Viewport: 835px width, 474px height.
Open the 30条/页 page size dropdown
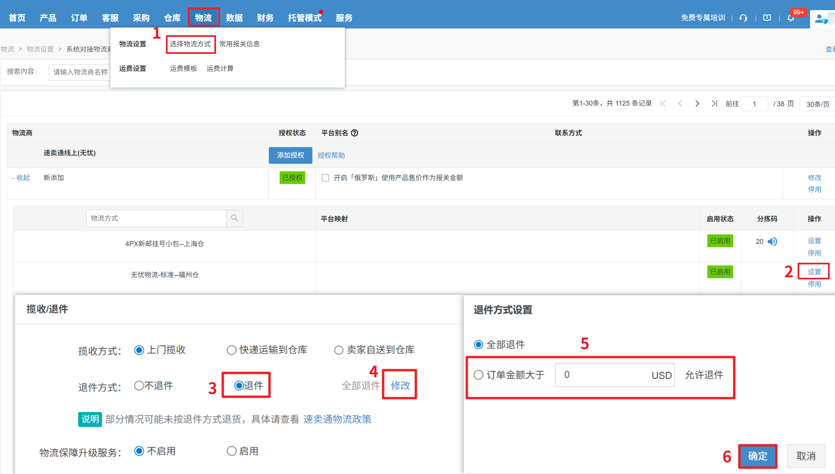[817, 104]
